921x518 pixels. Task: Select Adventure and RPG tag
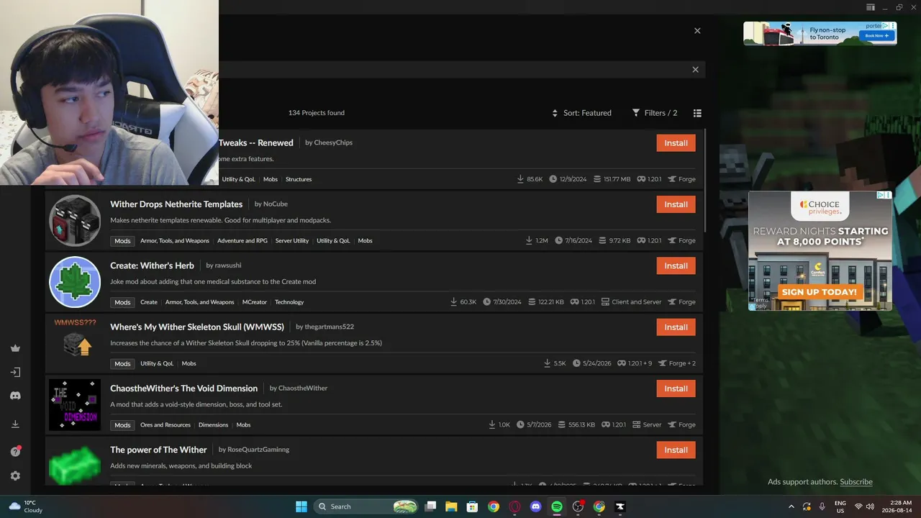tap(242, 241)
